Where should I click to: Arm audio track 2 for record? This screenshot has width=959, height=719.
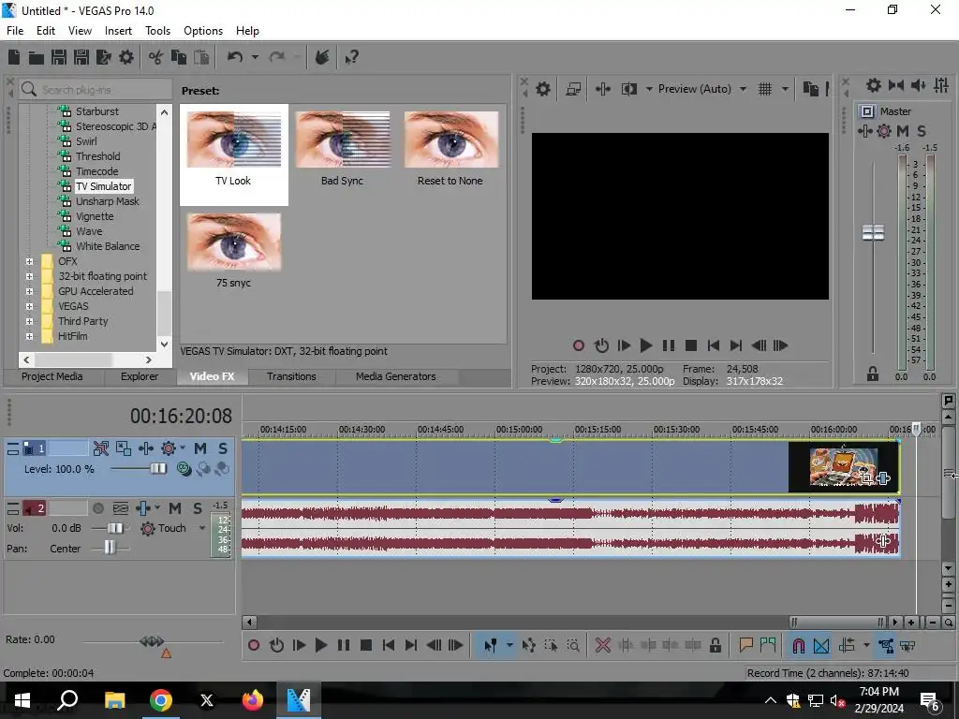97,508
